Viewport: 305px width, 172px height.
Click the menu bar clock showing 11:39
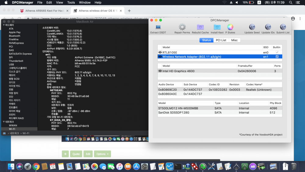[x=274, y=2]
